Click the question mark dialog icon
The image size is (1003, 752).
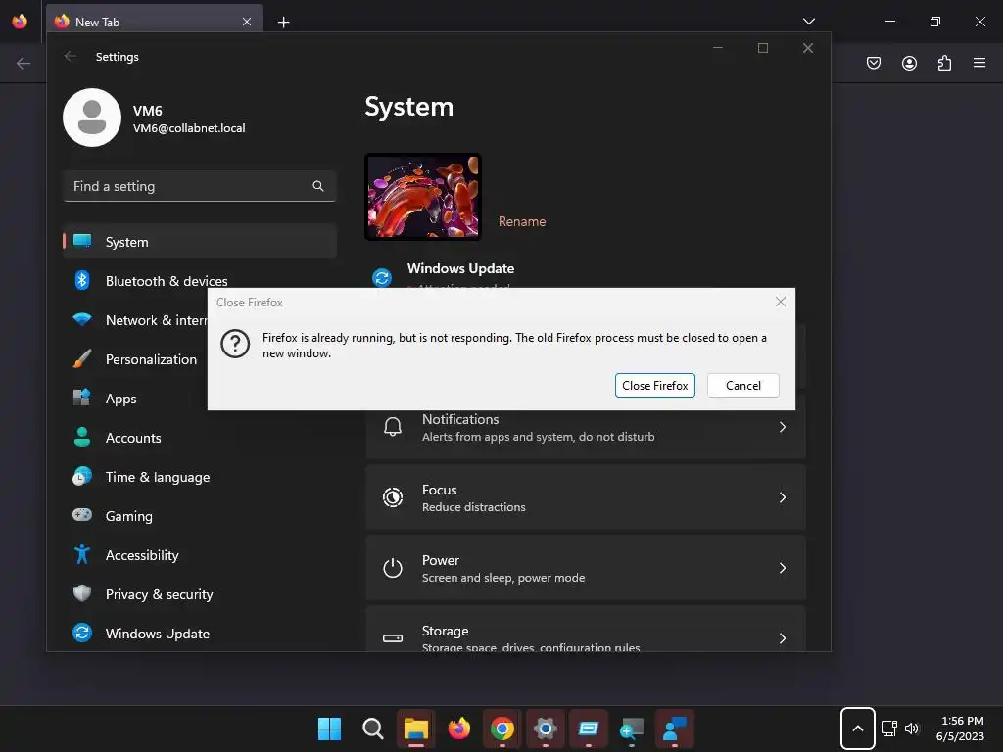click(x=235, y=344)
